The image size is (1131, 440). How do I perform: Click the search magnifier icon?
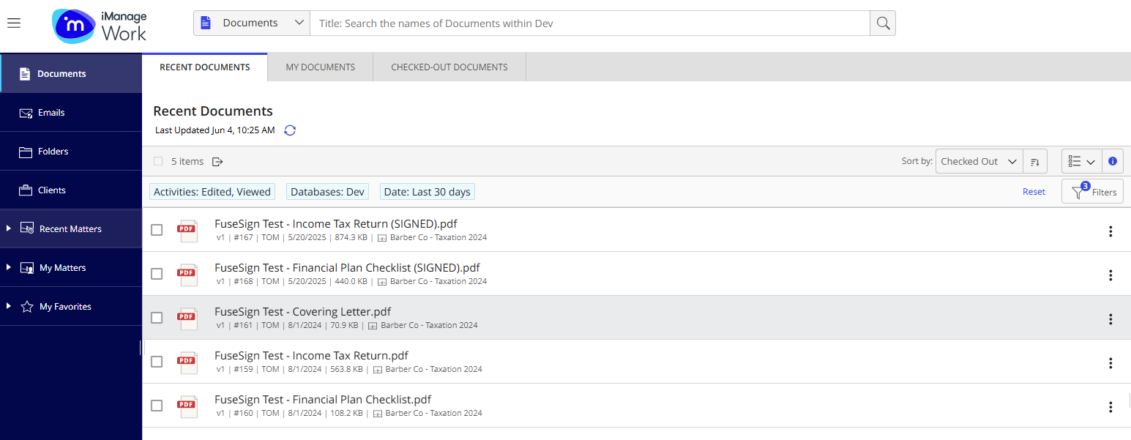coord(883,23)
